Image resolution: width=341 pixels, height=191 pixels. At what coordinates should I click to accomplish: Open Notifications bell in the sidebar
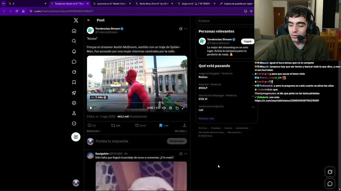point(74,51)
